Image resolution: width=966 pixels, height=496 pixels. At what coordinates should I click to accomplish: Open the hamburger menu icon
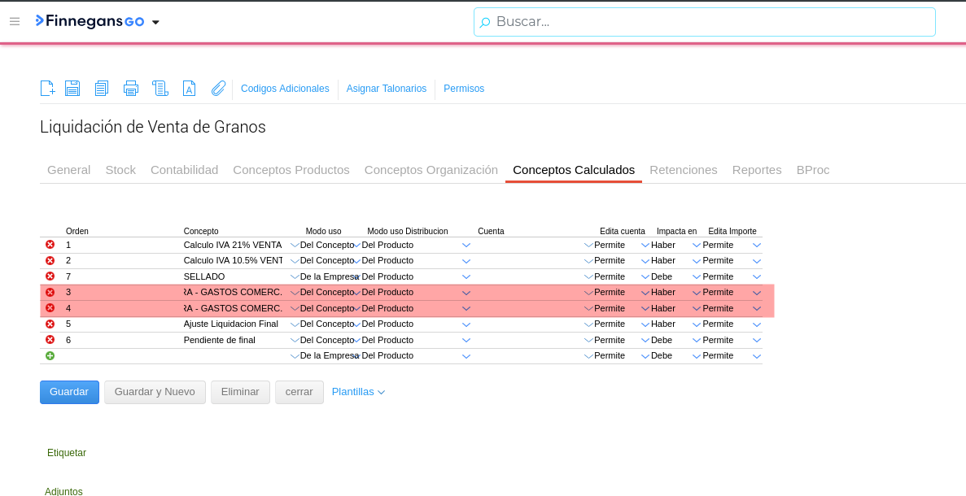[15, 21]
